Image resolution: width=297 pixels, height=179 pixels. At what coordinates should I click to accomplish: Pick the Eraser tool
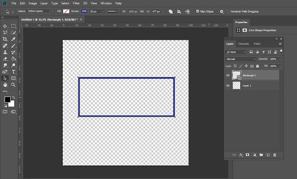point(5,59)
